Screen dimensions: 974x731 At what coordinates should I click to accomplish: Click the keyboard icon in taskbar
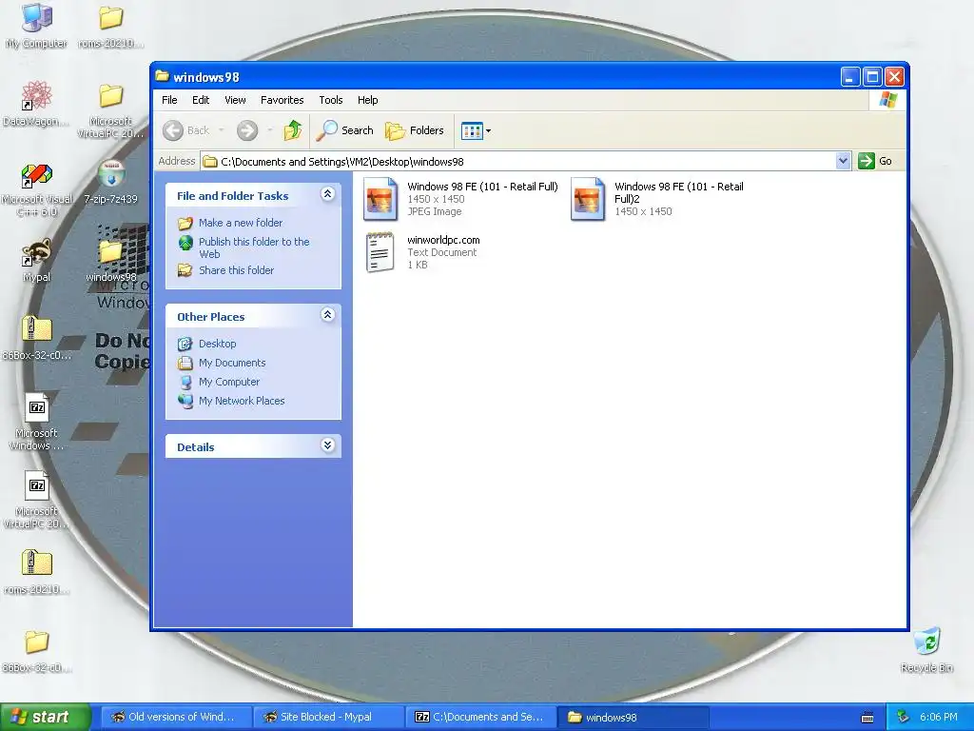point(867,718)
